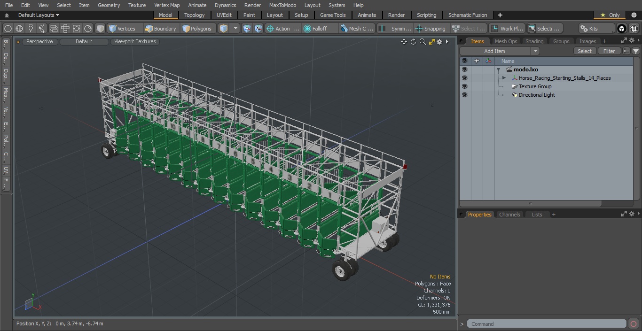The height and width of the screenshot is (331, 642).
Task: Open the Unreal Engine bridge icon
Action: point(634,29)
